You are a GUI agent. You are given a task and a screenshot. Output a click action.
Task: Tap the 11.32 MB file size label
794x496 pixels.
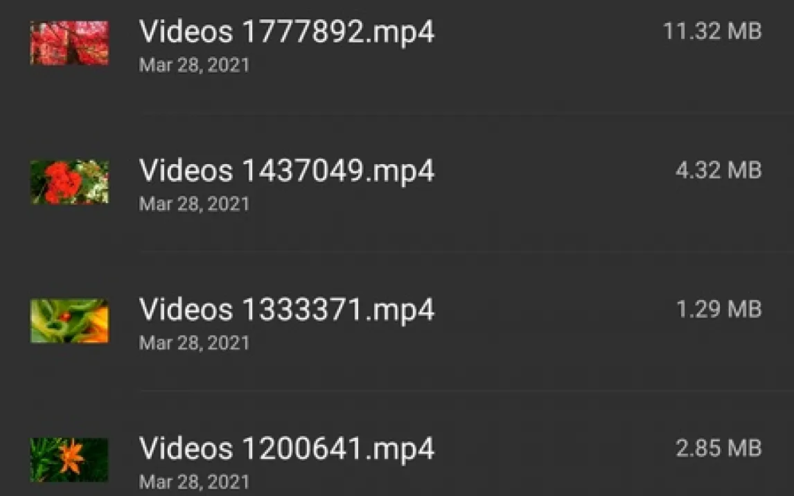(x=712, y=31)
